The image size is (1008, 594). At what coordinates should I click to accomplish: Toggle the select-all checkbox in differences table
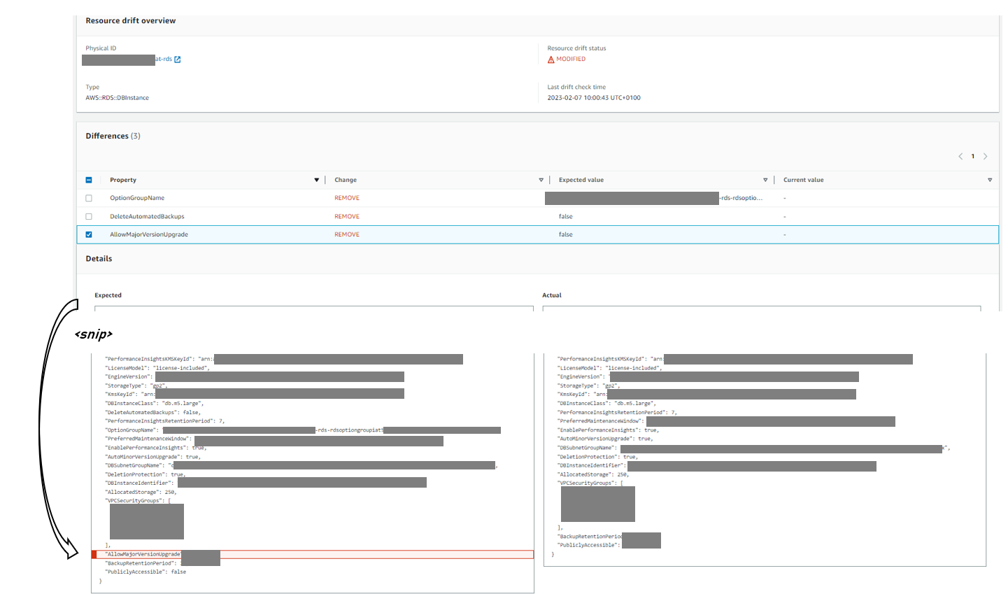click(89, 180)
